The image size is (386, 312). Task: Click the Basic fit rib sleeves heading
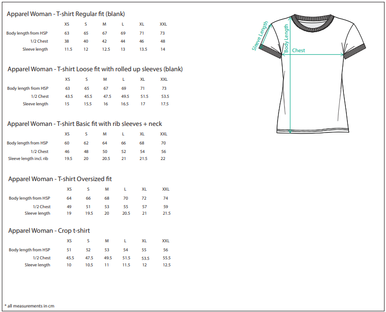point(84,124)
